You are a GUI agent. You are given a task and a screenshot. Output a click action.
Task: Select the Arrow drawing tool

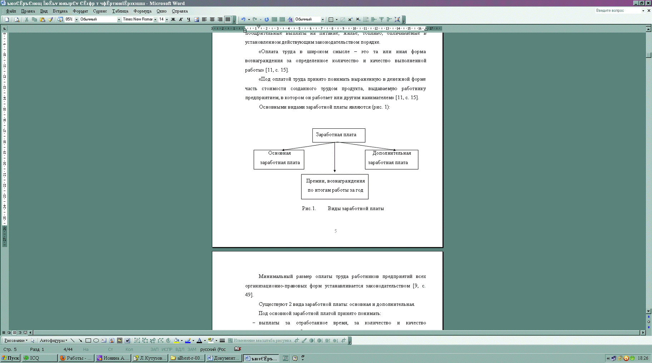[x=80, y=340]
